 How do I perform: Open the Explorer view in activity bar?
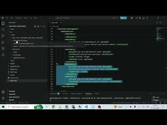3,23
